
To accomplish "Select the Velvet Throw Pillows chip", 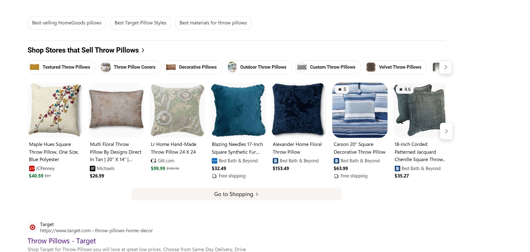I will click(395, 67).
